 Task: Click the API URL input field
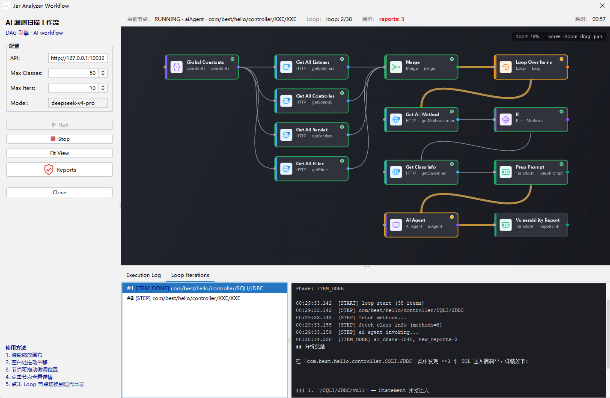tap(78, 58)
